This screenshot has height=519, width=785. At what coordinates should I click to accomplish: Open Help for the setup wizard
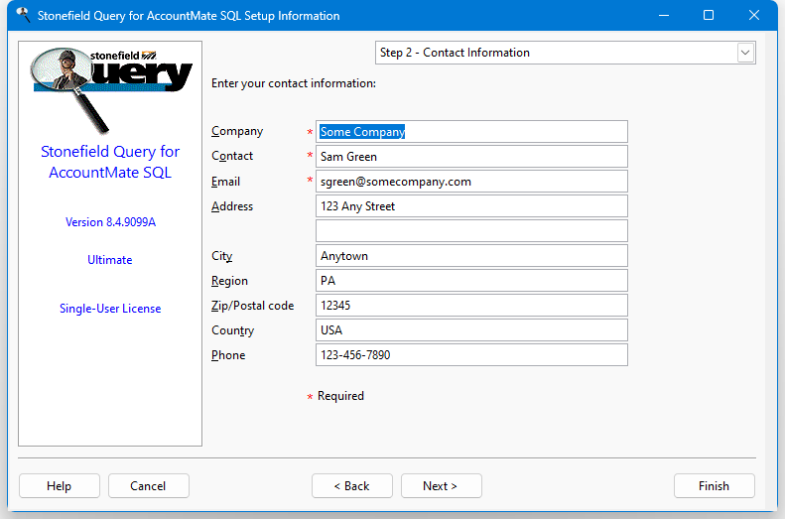click(x=60, y=486)
